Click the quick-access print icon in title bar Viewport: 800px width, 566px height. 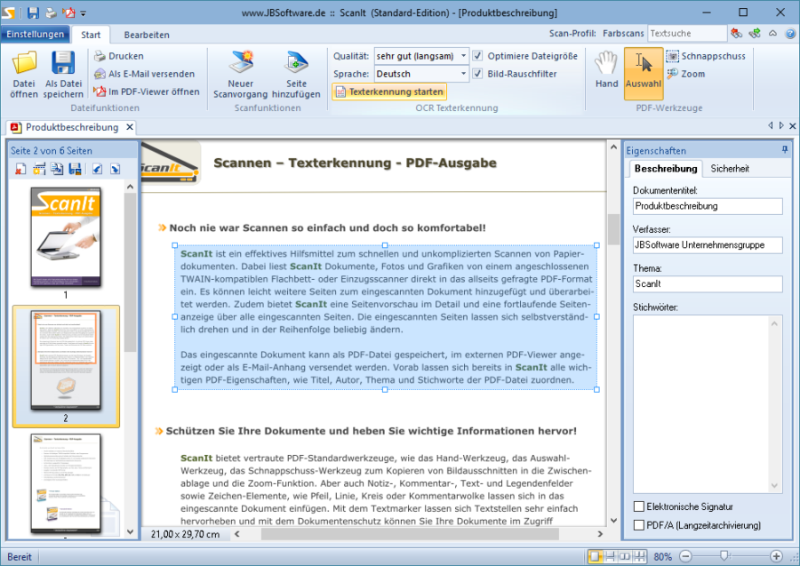pos(51,12)
